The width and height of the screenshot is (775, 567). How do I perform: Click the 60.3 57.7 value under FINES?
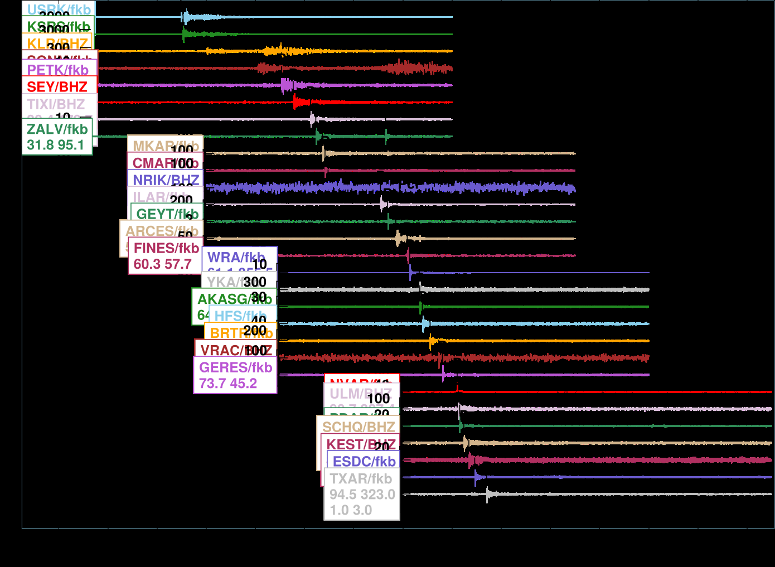tap(162, 264)
